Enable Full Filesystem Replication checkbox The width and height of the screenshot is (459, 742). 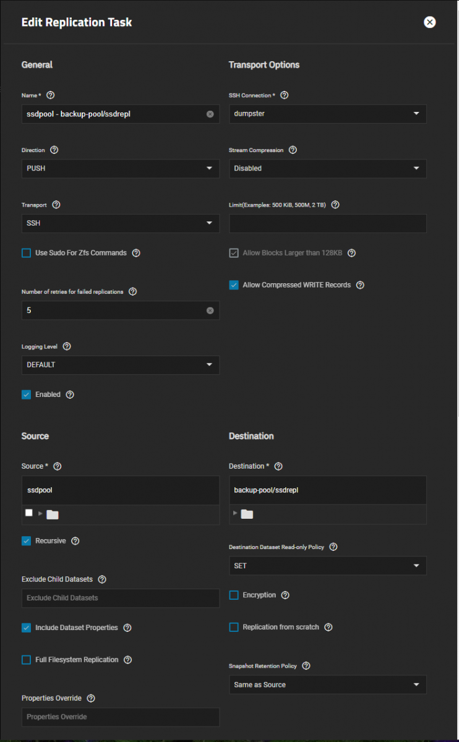click(27, 660)
